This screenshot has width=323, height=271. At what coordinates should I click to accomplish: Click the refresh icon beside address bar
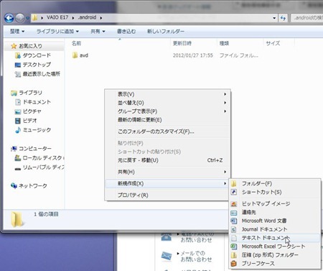[283, 18]
